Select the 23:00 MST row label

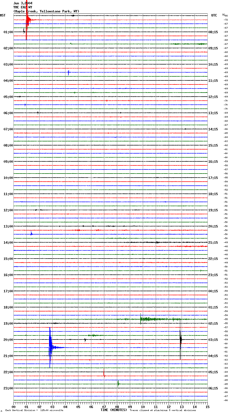pos(8,388)
